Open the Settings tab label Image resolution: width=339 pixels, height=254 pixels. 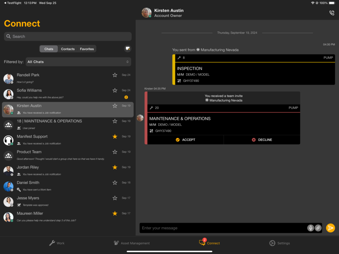tap(283, 243)
